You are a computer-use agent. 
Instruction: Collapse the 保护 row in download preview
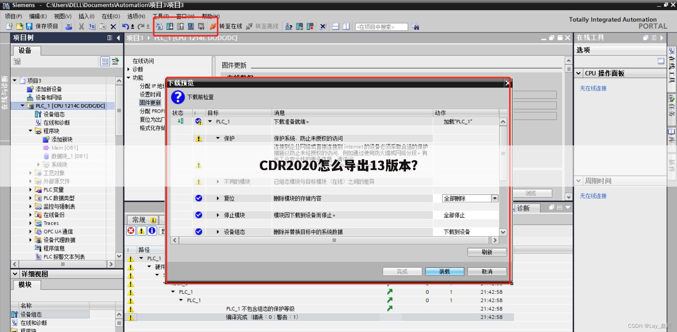click(x=218, y=138)
